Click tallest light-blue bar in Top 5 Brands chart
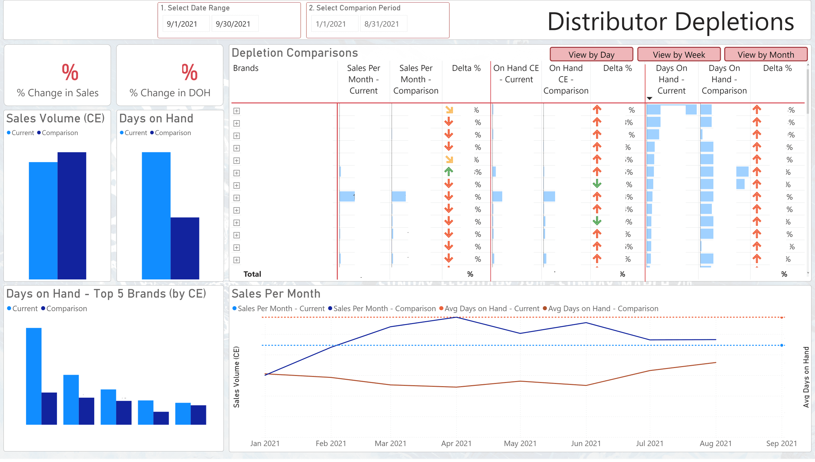The height and width of the screenshot is (462, 815). pyautogui.click(x=34, y=376)
